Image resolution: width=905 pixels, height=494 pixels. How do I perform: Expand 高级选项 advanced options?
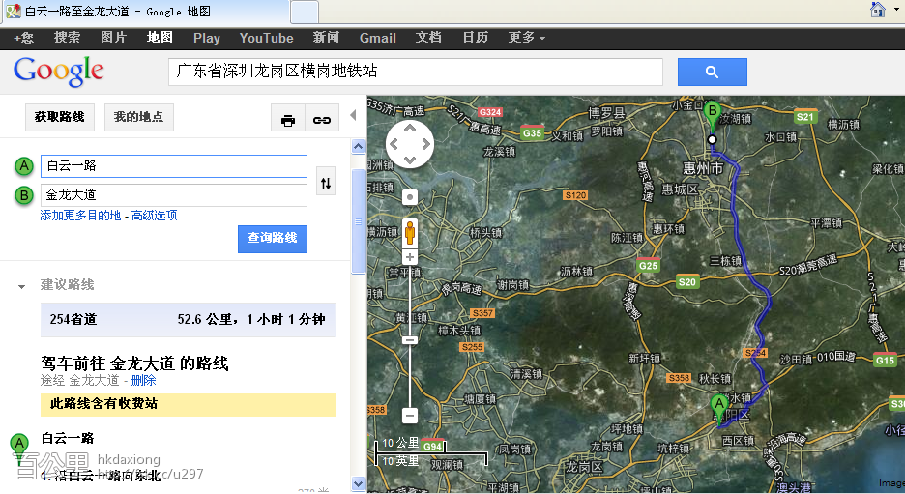[154, 216]
